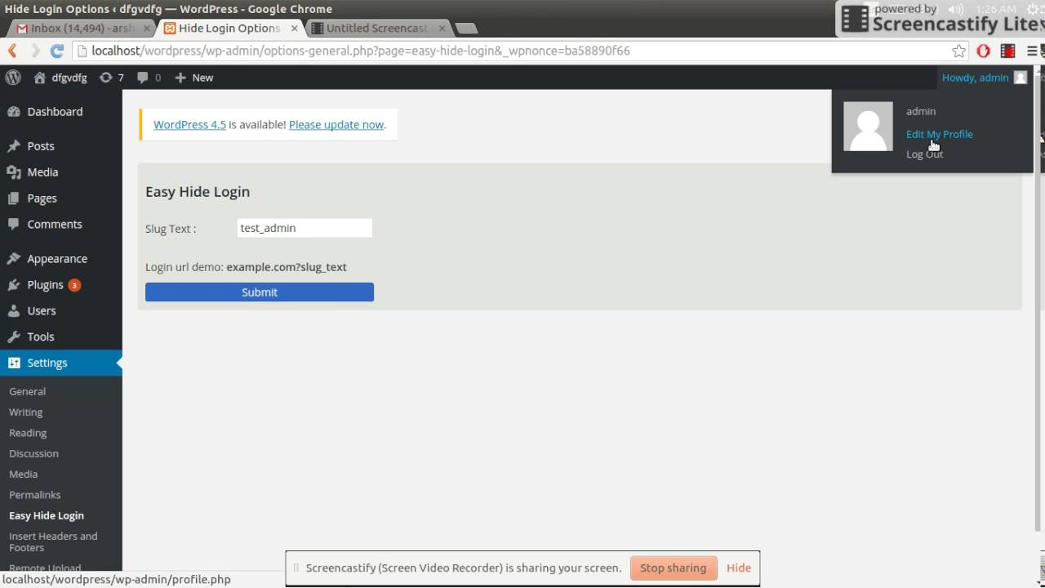Image resolution: width=1045 pixels, height=588 pixels.
Task: Open the Howdy, admin account menu
Action: (985, 78)
